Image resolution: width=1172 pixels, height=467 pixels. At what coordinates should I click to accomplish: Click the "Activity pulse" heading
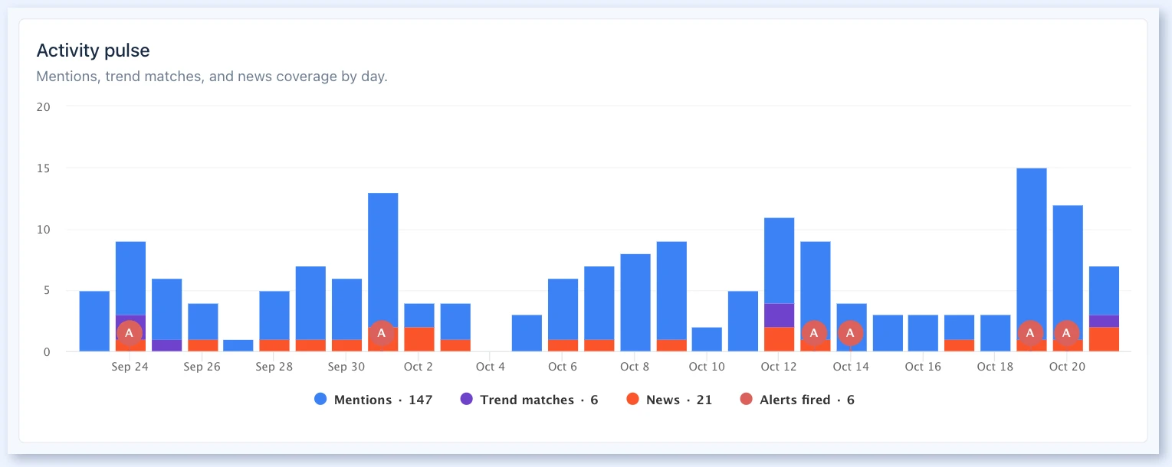point(94,51)
